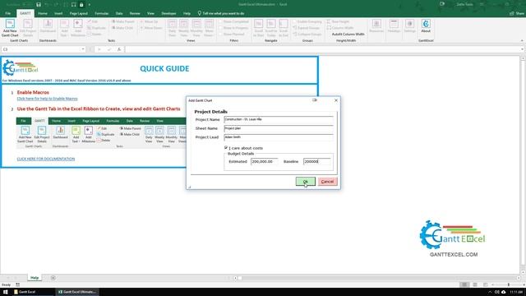Switch to Weekly View icon
Screen dimensions: 526x296
[x=184, y=28]
